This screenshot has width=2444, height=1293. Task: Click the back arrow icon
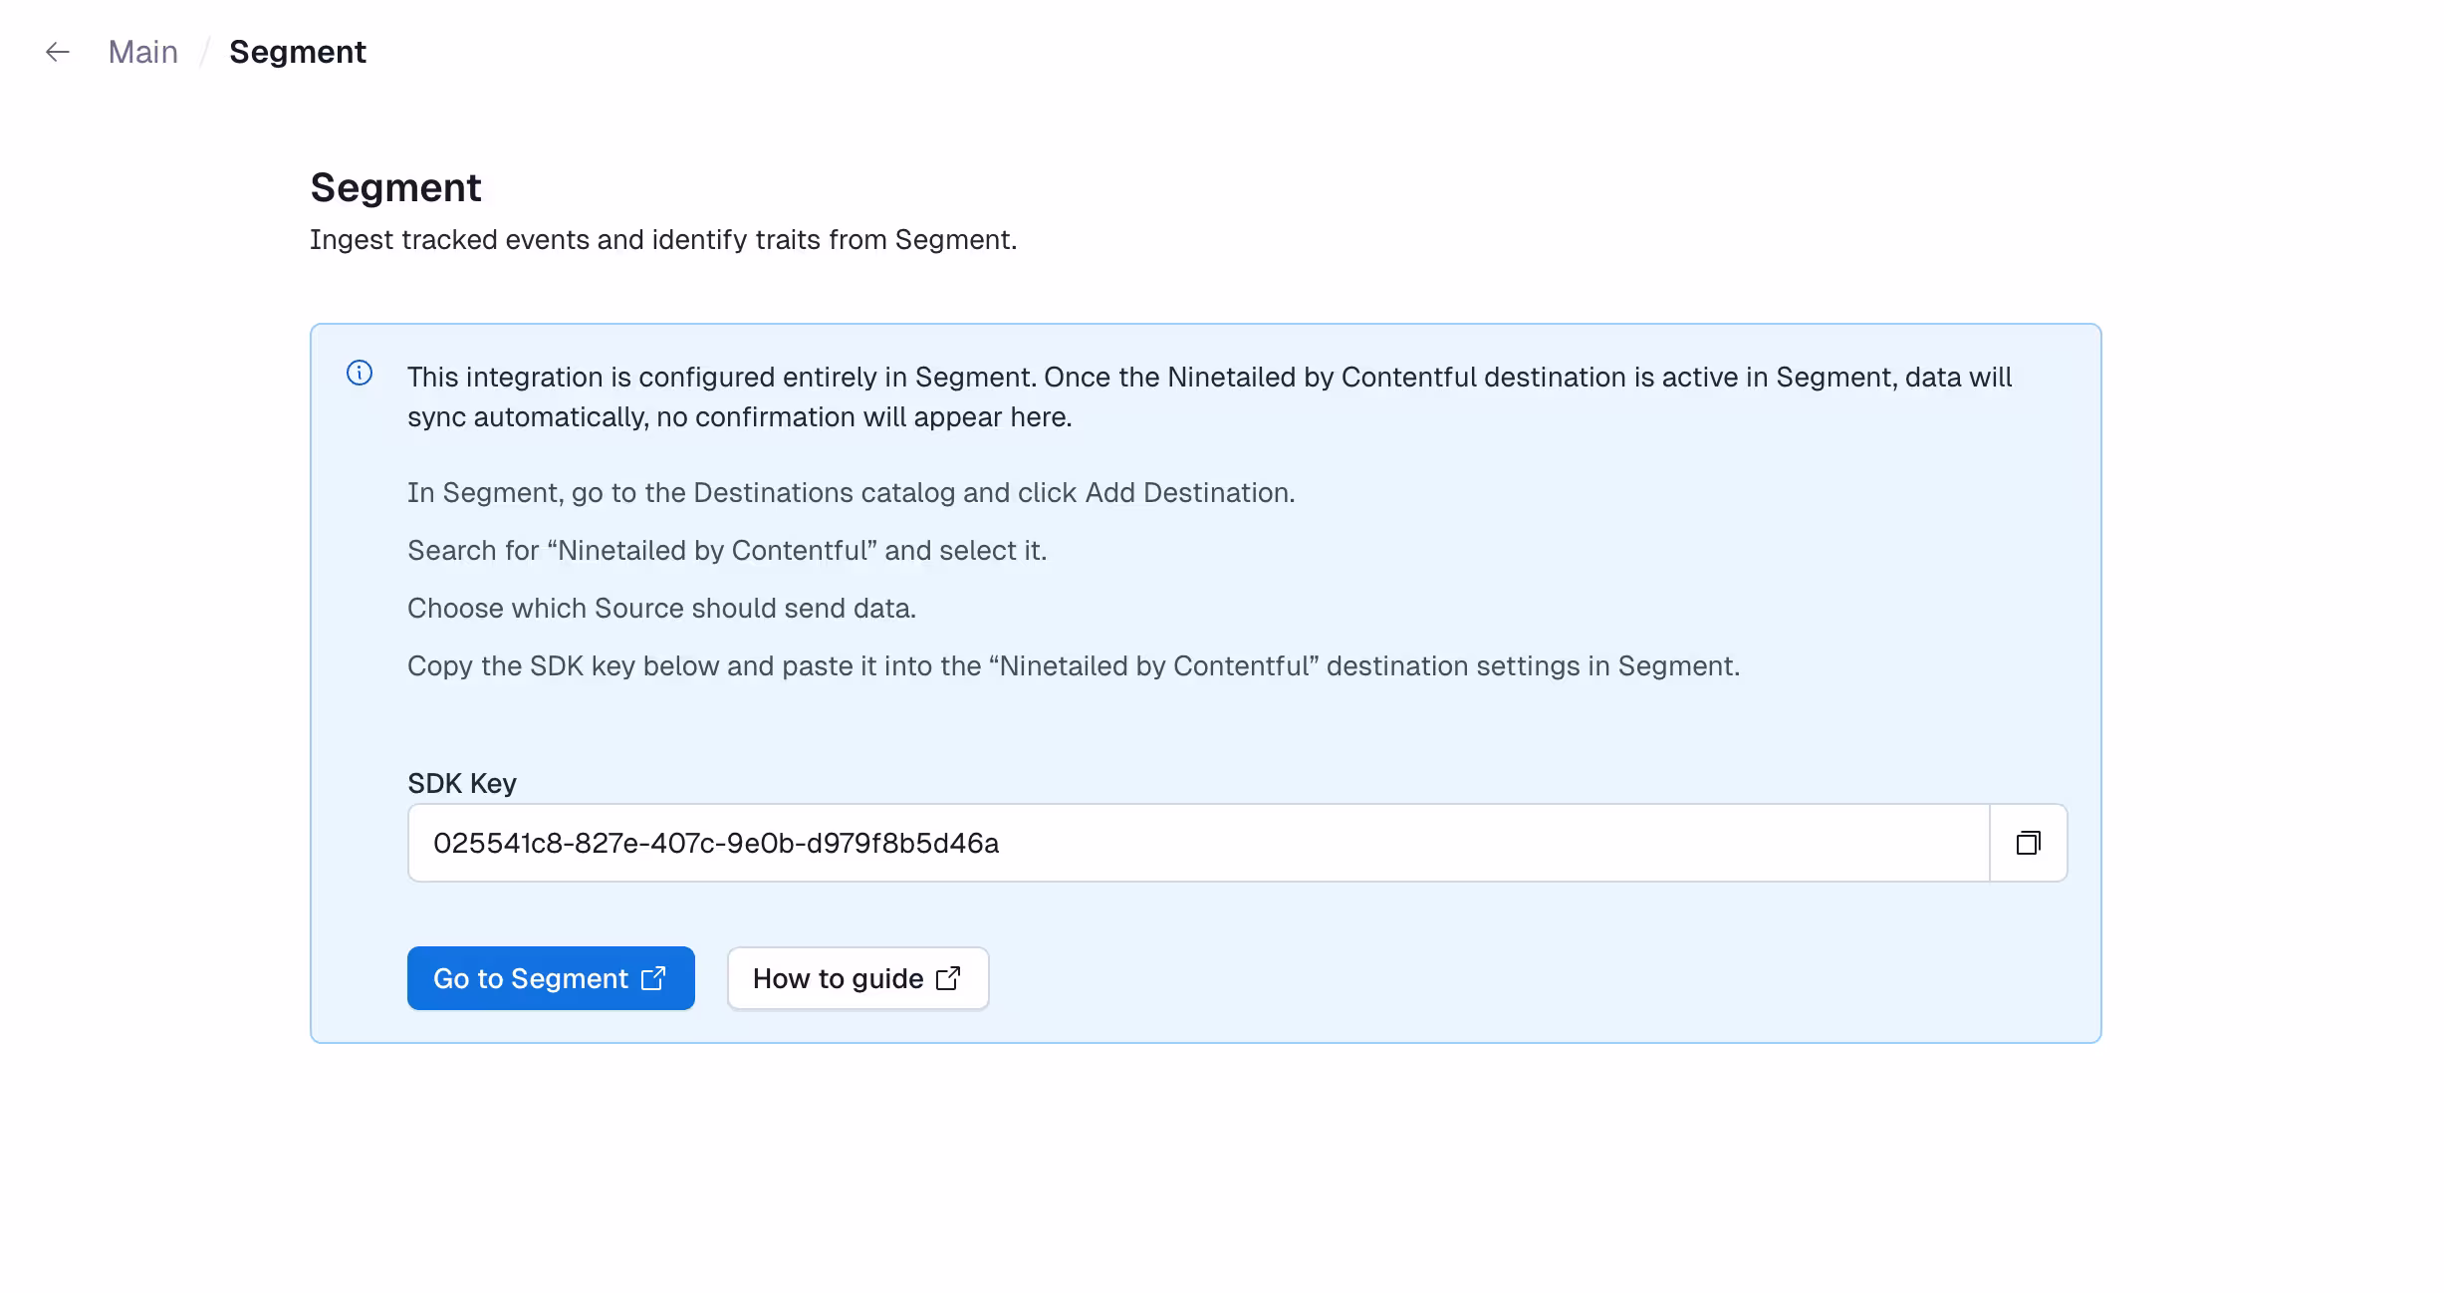coord(58,52)
